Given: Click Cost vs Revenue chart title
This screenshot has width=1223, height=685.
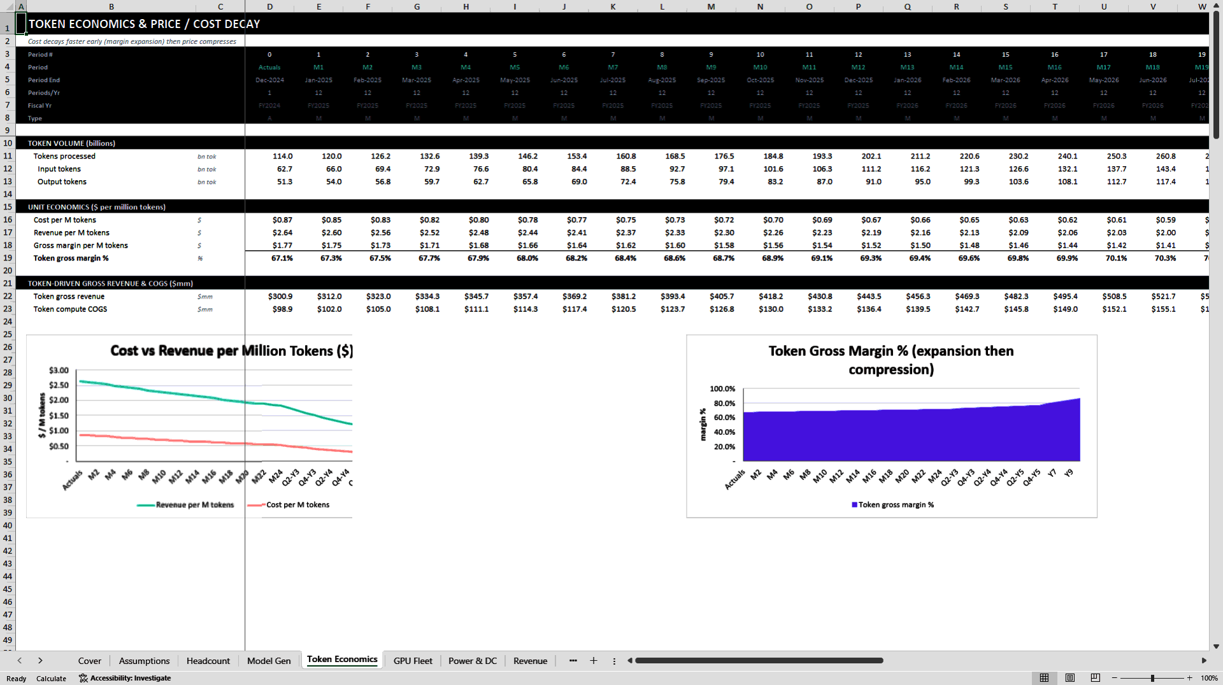Looking at the screenshot, I should 231,351.
